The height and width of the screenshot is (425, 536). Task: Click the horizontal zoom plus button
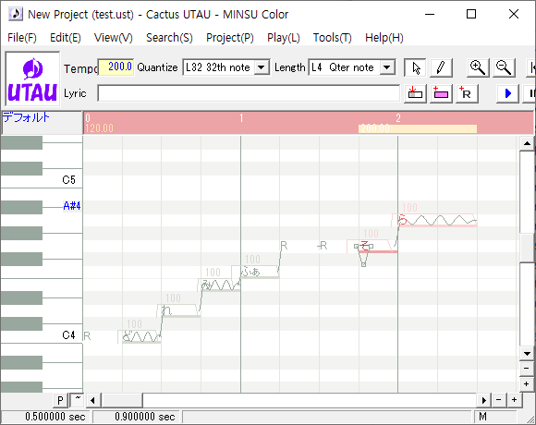(x=514, y=400)
